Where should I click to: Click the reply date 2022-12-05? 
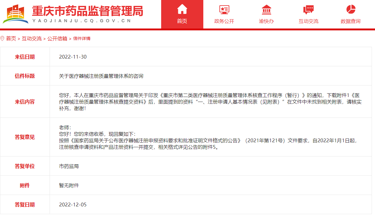pyautogui.click(x=73, y=205)
